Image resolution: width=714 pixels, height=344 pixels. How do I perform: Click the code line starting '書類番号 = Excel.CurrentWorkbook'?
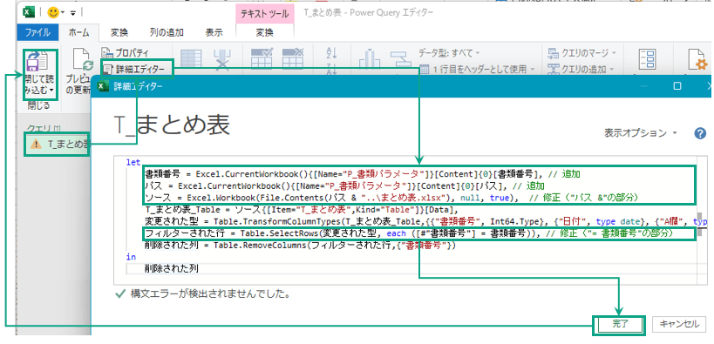tap(363, 174)
